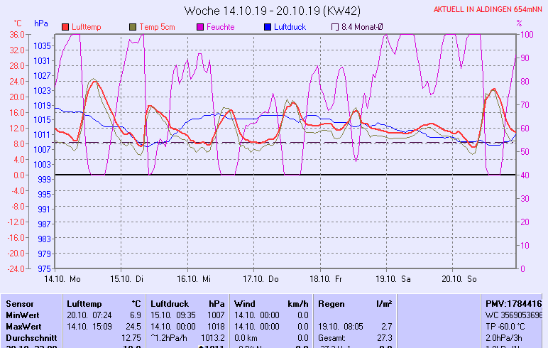This screenshot has width=548, height=348.
Task: Click the magenta Feuchte legend square
Action: (x=202, y=27)
